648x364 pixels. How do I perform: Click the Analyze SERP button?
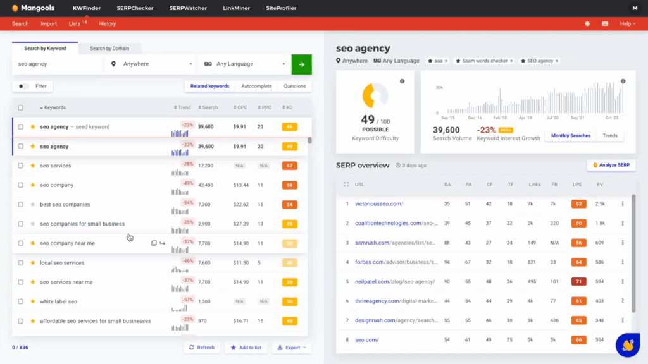611,165
